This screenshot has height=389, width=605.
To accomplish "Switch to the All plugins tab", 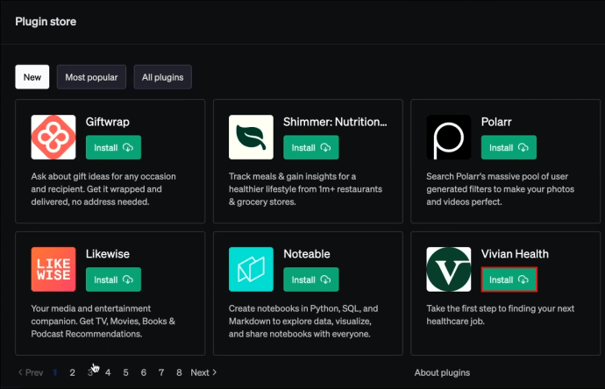I will [x=162, y=77].
